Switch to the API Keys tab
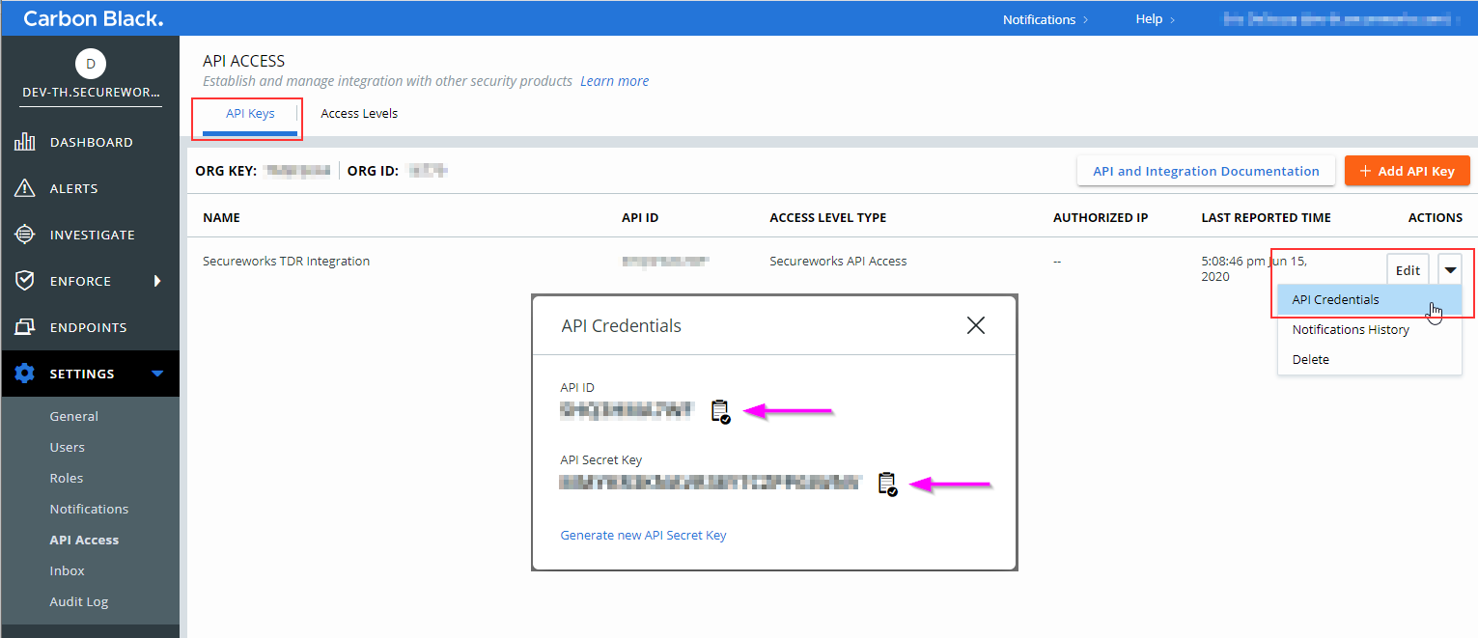 250,113
